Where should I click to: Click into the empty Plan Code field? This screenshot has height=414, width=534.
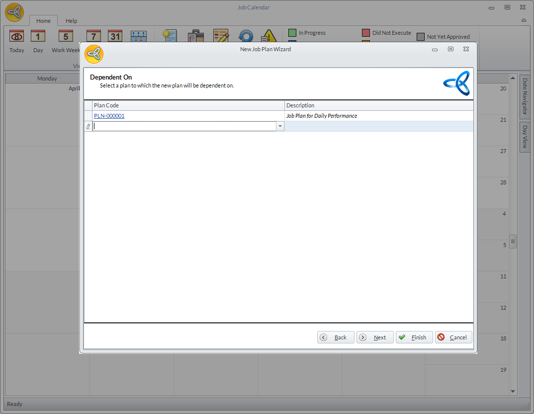coord(184,127)
